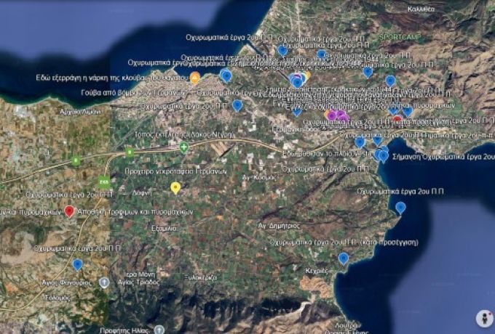The image size is (495, 334).
Task: Click the yellow pin below Πρόχειρο νεκροταφείο Γερμανών
Action: 175,187
